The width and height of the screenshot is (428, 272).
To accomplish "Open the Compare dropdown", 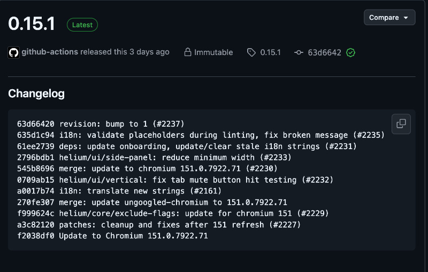I will tap(389, 18).
